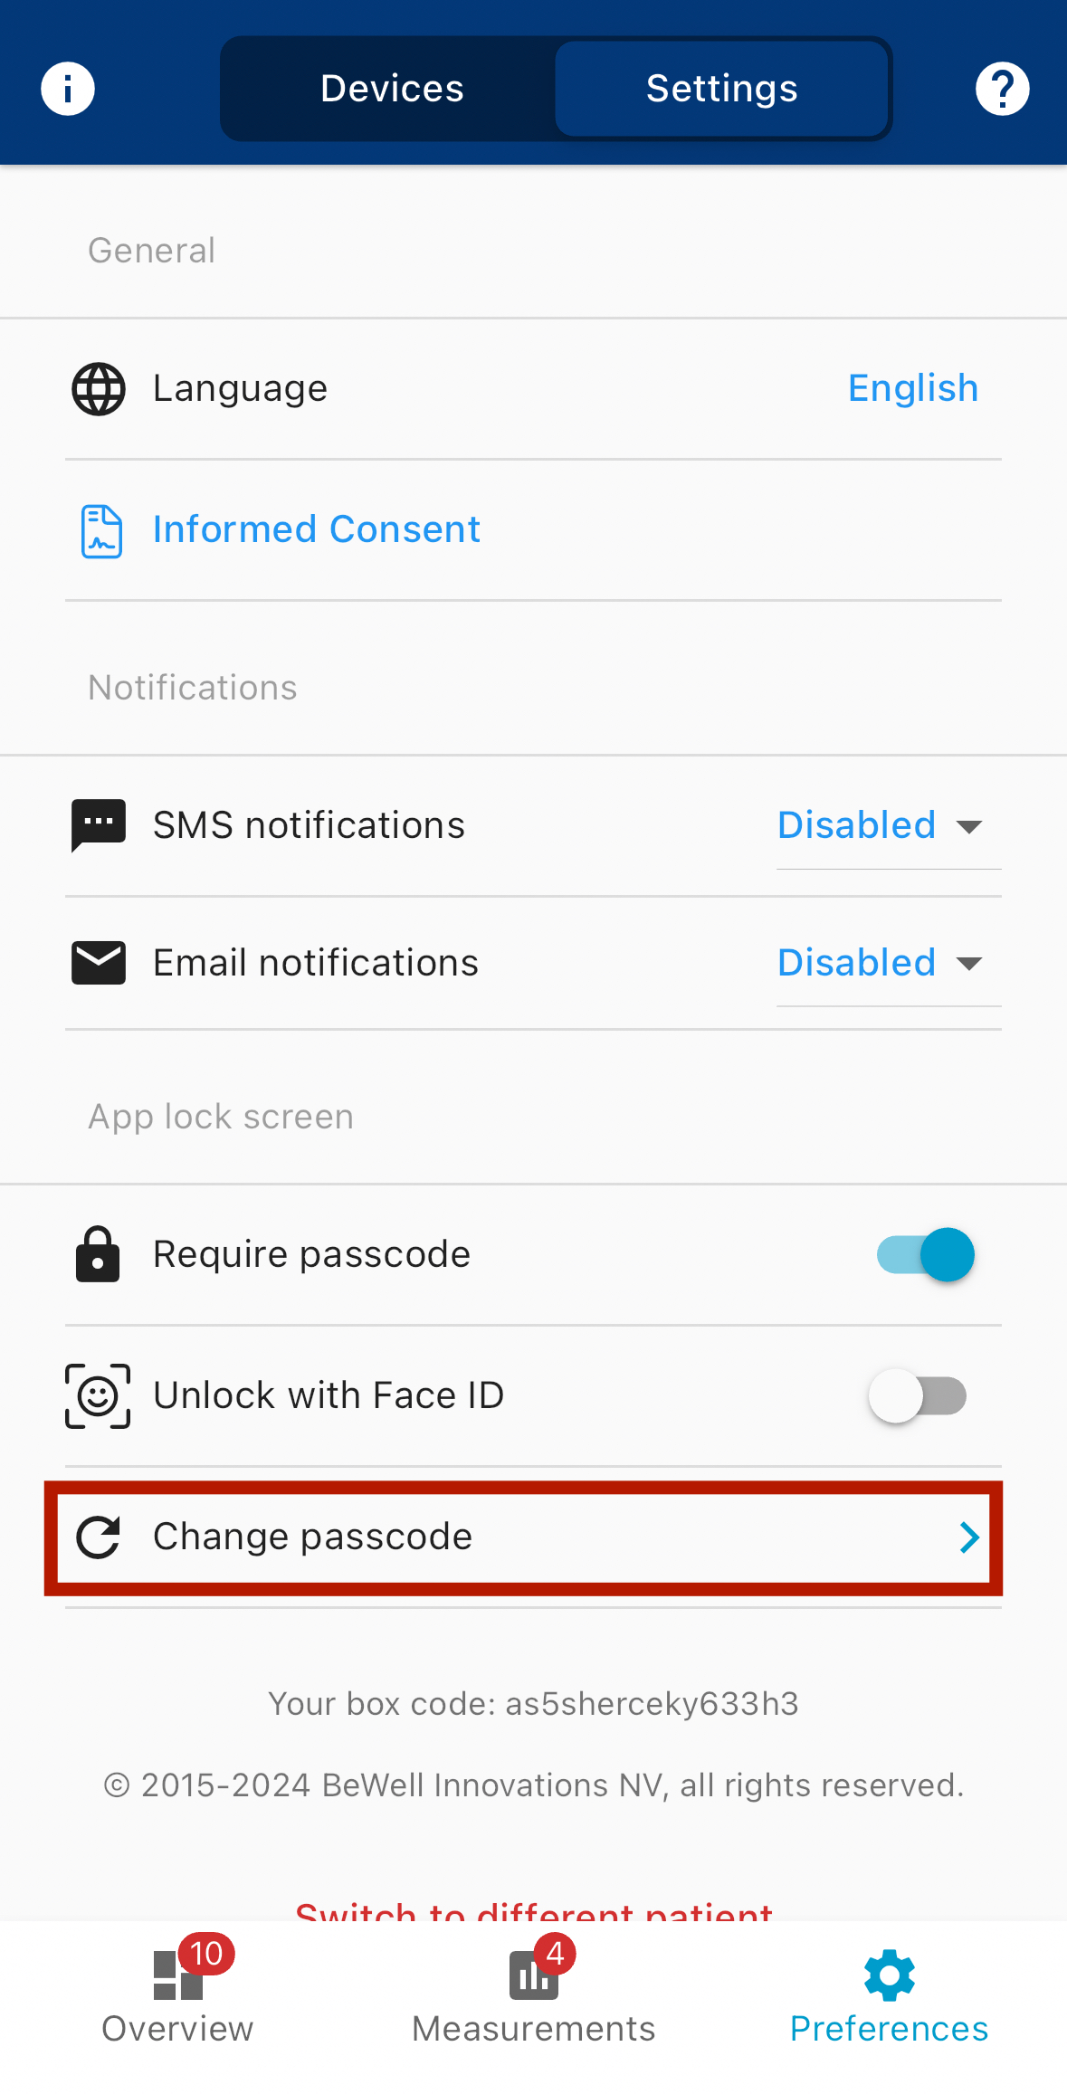This screenshot has width=1067, height=2094.
Task: Tap the info icon in header
Action: click(68, 89)
